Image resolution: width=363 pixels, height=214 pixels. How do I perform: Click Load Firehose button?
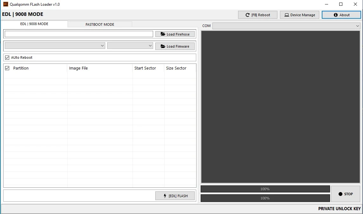tap(175, 34)
